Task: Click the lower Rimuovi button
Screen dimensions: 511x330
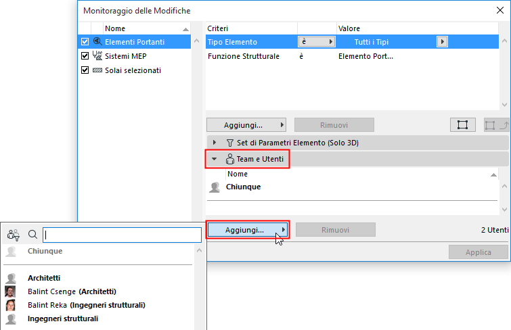Action: click(x=335, y=230)
